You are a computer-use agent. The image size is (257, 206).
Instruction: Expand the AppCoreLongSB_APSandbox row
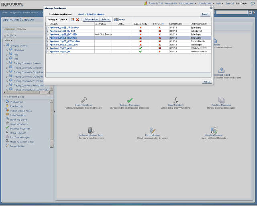tap(47, 27)
